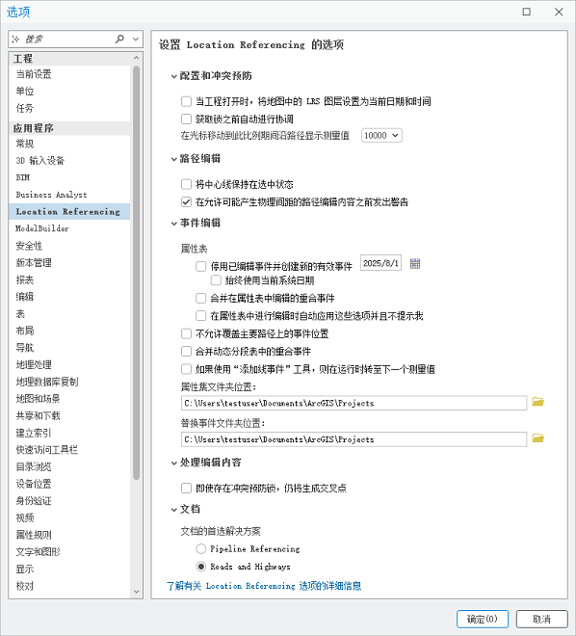Check 将中心线保持在选中状态
Viewport: 576px width, 636px height.
tap(186, 184)
